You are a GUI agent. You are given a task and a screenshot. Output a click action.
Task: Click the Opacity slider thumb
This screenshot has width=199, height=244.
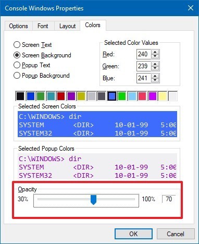[x=94, y=200]
